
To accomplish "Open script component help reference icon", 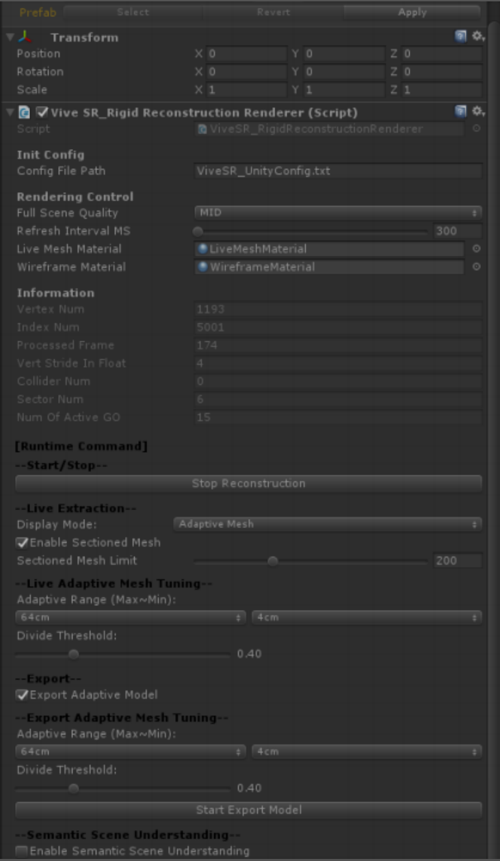I will click(x=461, y=111).
